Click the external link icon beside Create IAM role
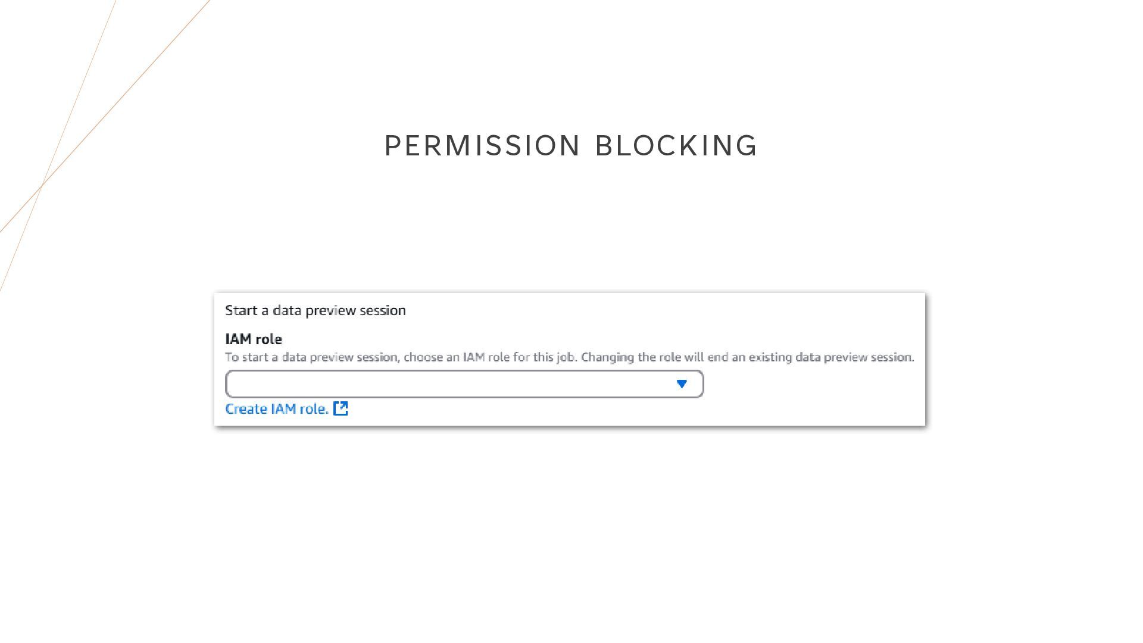Screen dimensions: 1143x643 click(341, 408)
